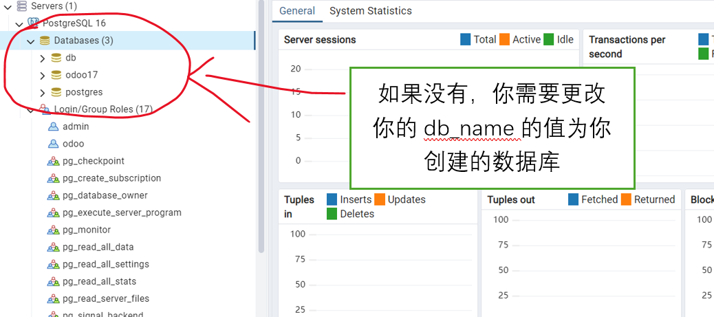Select the postgres database name

click(x=84, y=92)
